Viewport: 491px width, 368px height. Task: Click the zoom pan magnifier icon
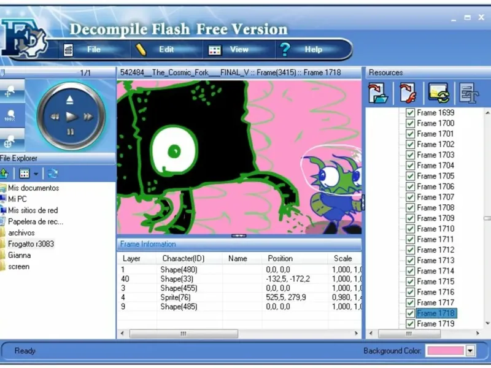pyautogui.click(x=10, y=91)
